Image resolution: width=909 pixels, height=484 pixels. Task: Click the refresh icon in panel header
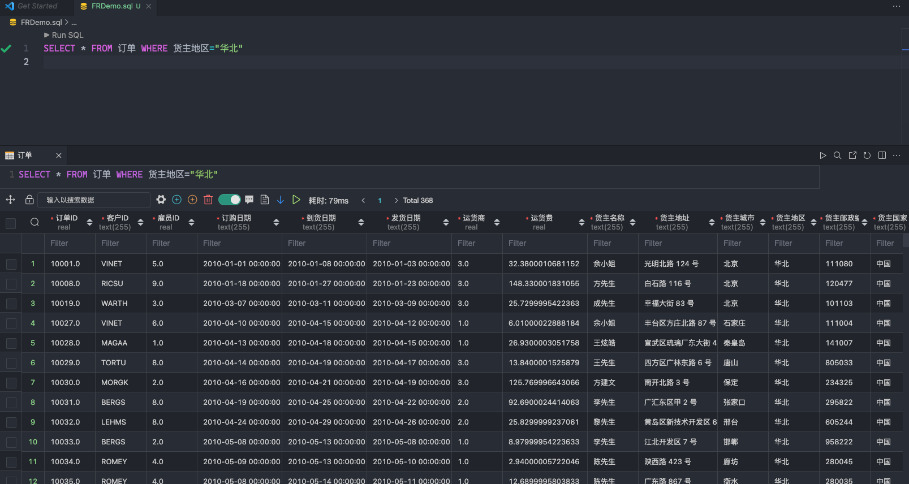[867, 155]
